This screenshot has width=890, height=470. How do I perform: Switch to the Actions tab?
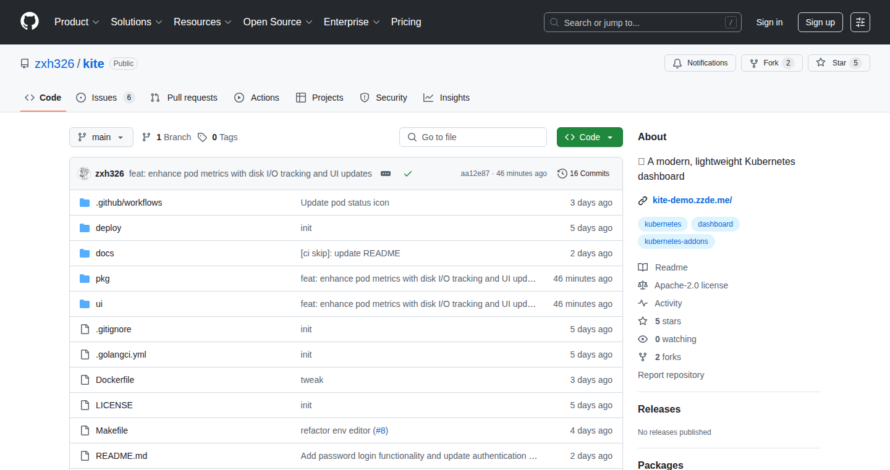(x=256, y=98)
